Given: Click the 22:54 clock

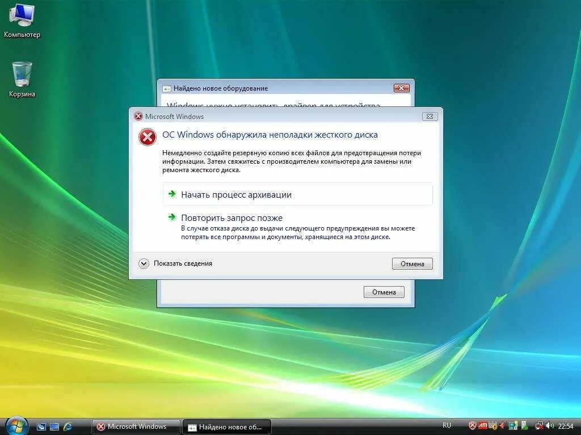Looking at the screenshot, I should (566, 426).
